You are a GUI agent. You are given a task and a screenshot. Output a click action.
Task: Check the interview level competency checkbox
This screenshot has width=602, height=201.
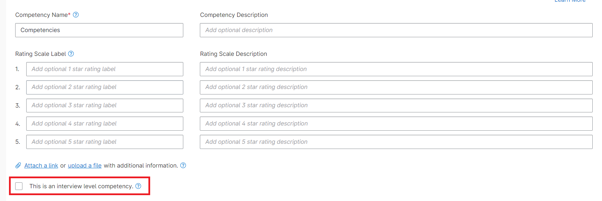[x=19, y=186]
